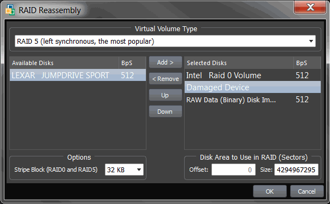This screenshot has width=330, height=204.
Task: Click the Add > button
Action: (166, 62)
